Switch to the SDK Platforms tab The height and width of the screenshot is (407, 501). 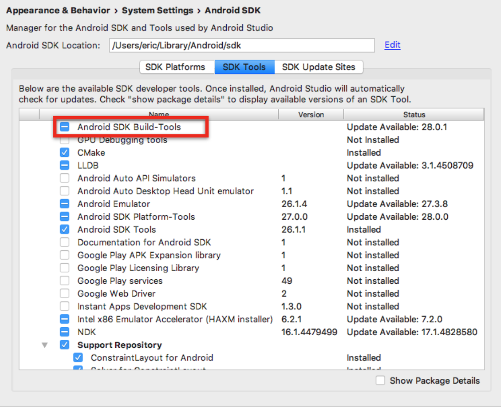177,67
